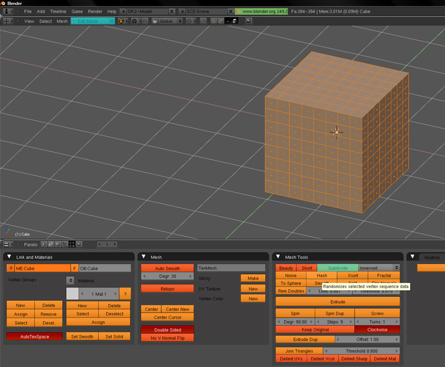Toggle move object centers only button
445x367 pixels.
(145, 21)
